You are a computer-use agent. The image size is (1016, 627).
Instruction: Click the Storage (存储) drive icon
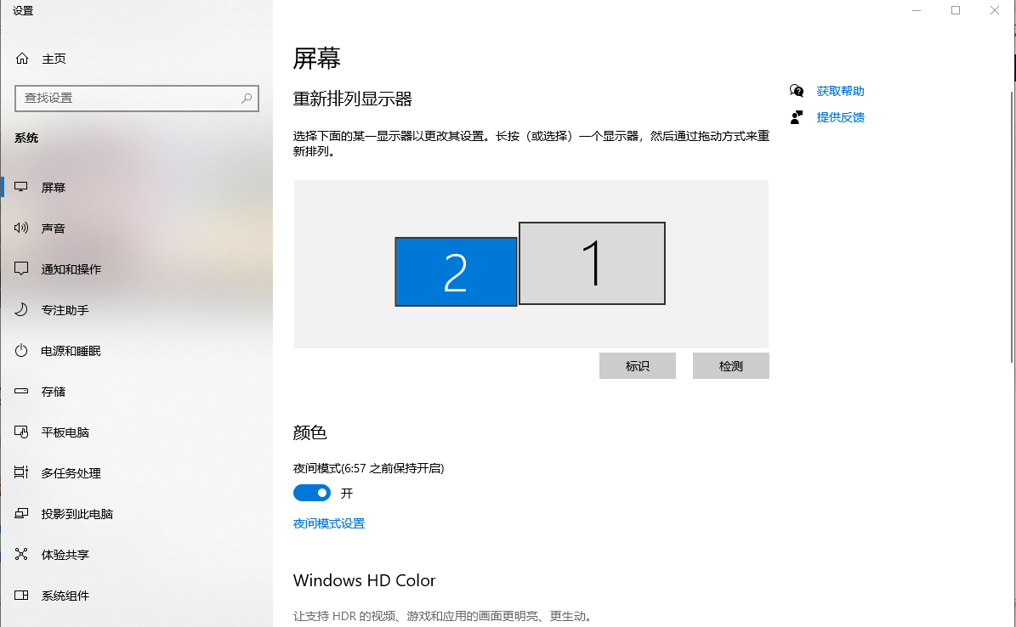pyautogui.click(x=21, y=391)
